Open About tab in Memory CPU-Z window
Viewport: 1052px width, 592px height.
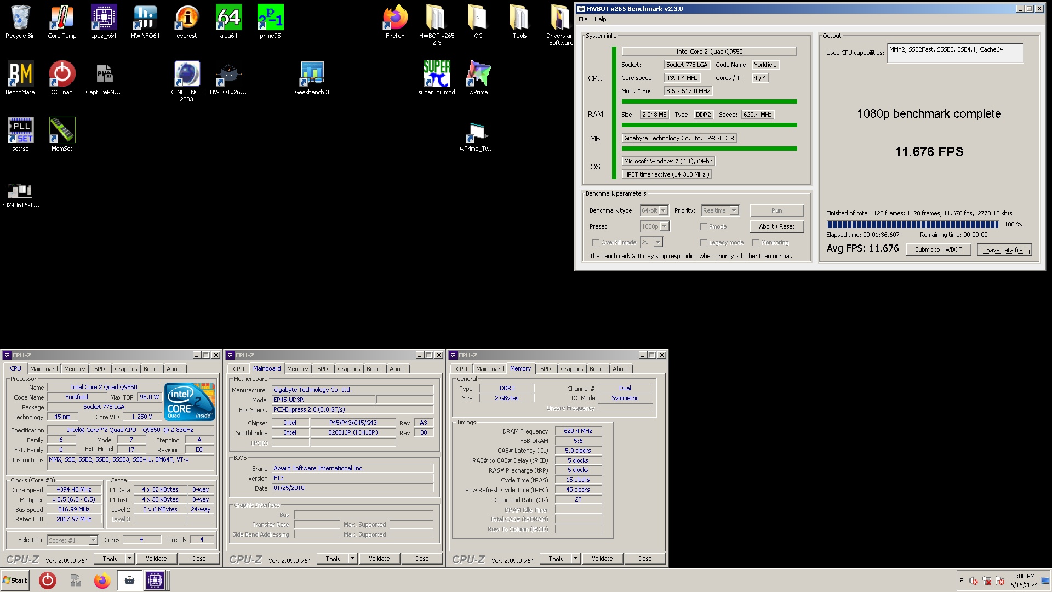(621, 369)
